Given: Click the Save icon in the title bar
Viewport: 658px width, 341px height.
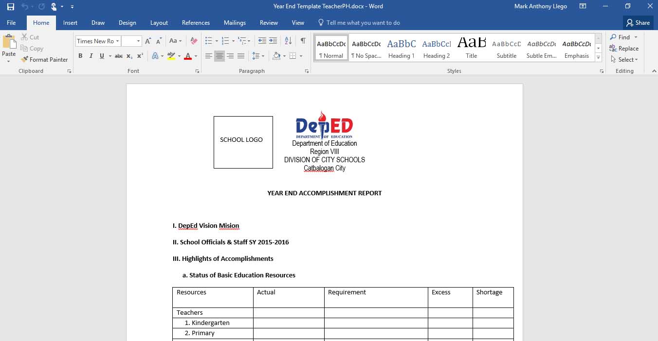Looking at the screenshot, I should pyautogui.click(x=10, y=7).
